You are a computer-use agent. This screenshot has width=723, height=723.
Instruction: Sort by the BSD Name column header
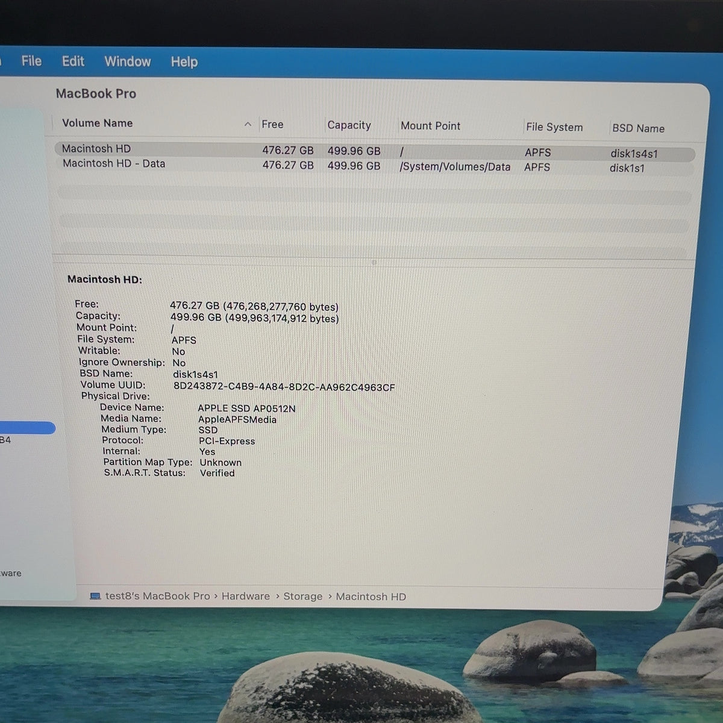pos(638,128)
